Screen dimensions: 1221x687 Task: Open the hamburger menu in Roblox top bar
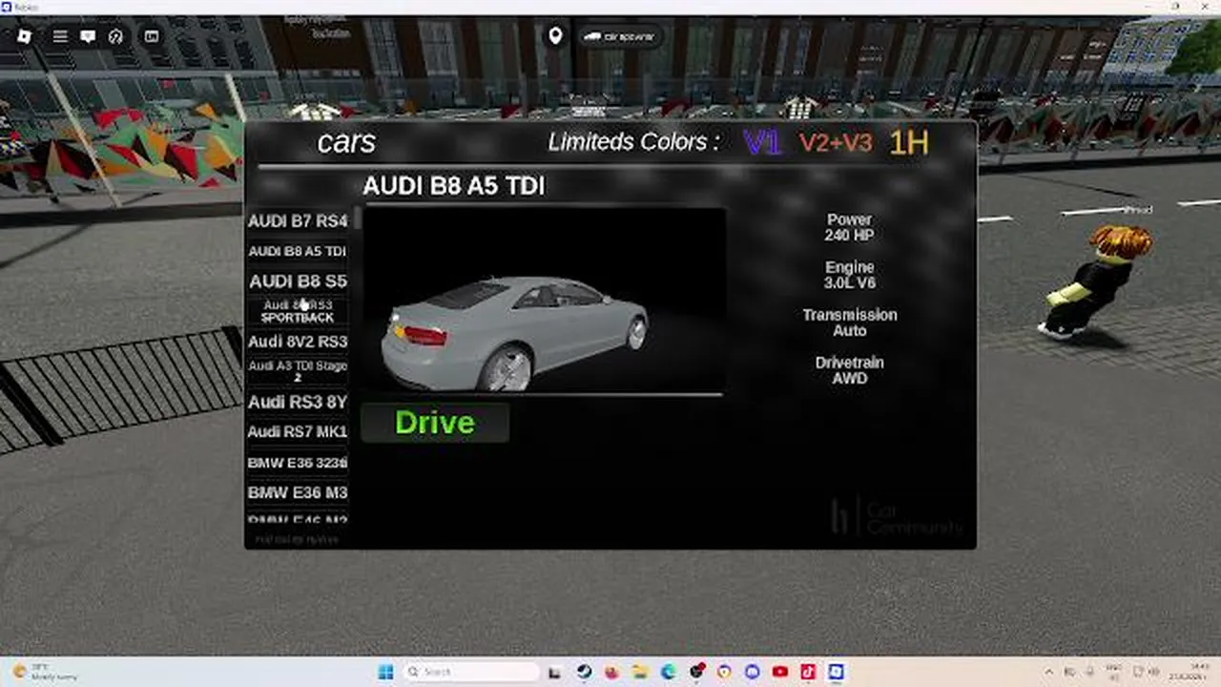pos(60,36)
